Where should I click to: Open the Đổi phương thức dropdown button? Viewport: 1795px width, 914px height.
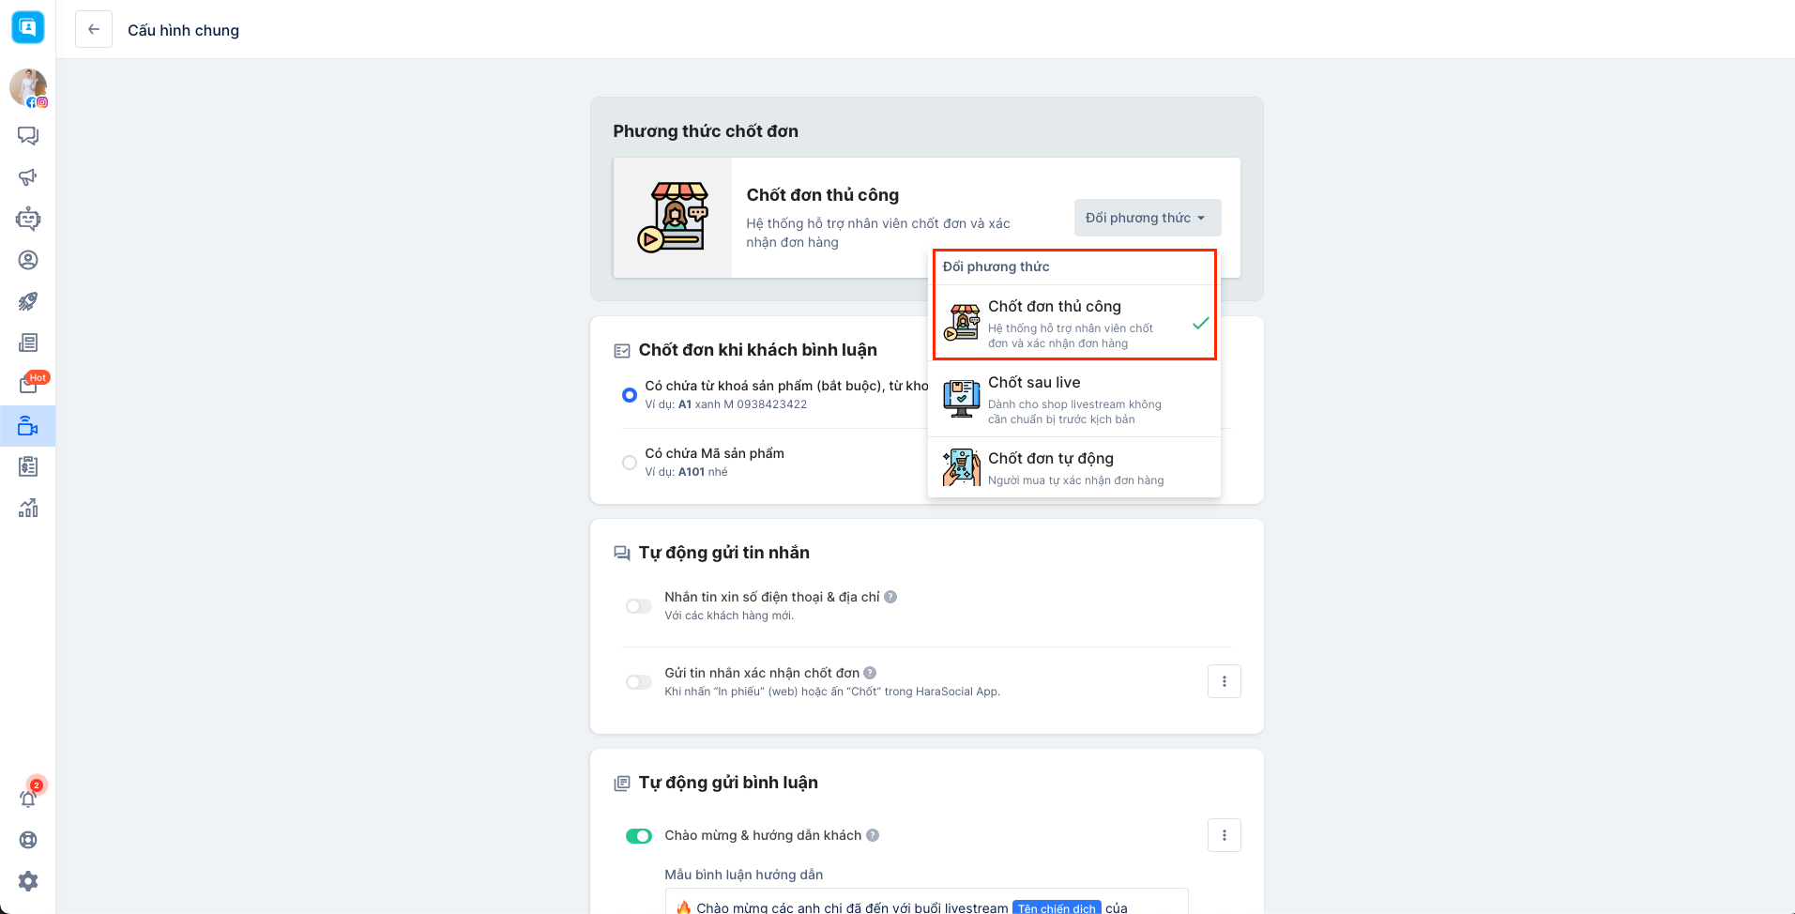pos(1148,218)
